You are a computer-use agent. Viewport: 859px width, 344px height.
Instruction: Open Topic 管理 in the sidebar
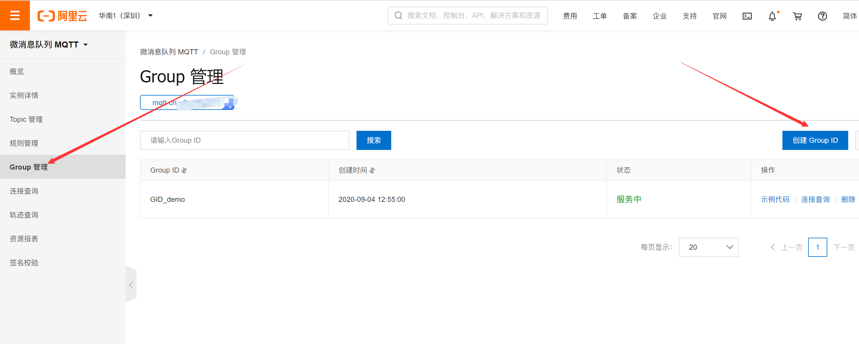(26, 119)
